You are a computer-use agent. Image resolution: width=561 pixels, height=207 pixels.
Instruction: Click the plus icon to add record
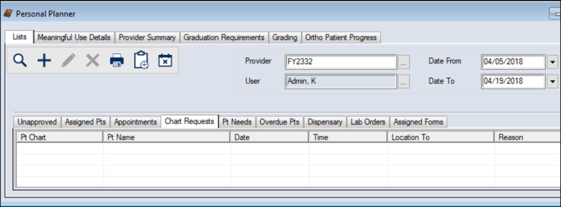[44, 60]
